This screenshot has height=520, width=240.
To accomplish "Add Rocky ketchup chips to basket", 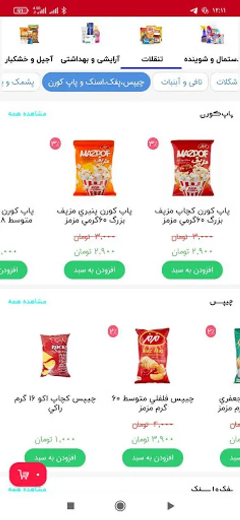I will tap(55, 458).
